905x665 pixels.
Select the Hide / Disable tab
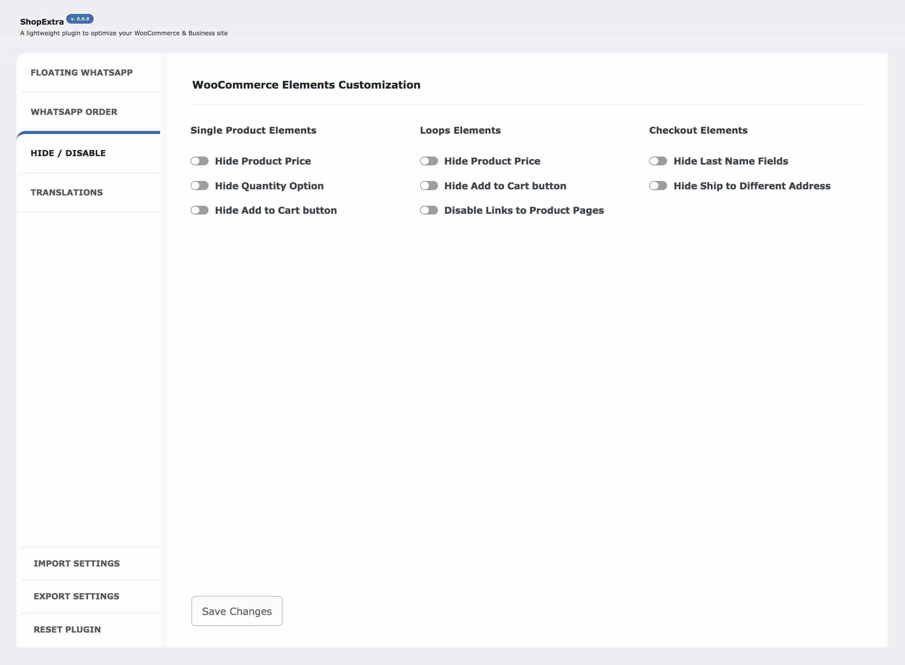tap(88, 153)
